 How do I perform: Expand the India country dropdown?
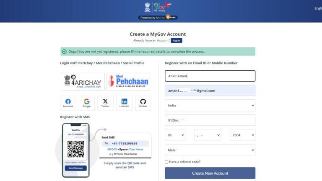click(210, 105)
